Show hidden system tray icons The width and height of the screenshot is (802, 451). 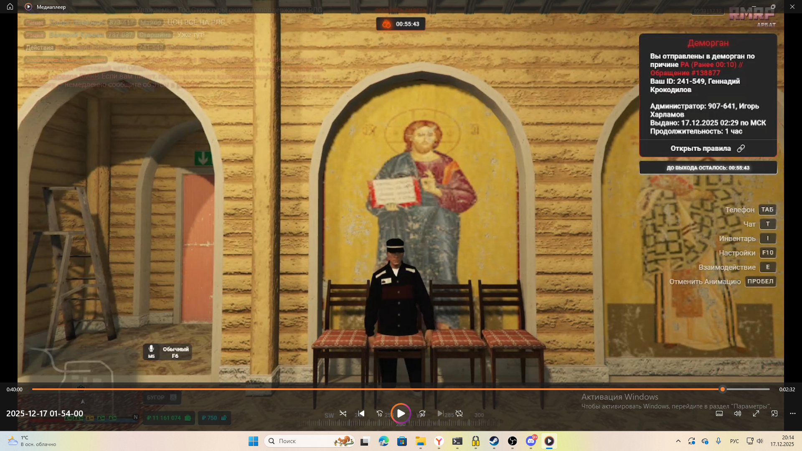click(678, 441)
